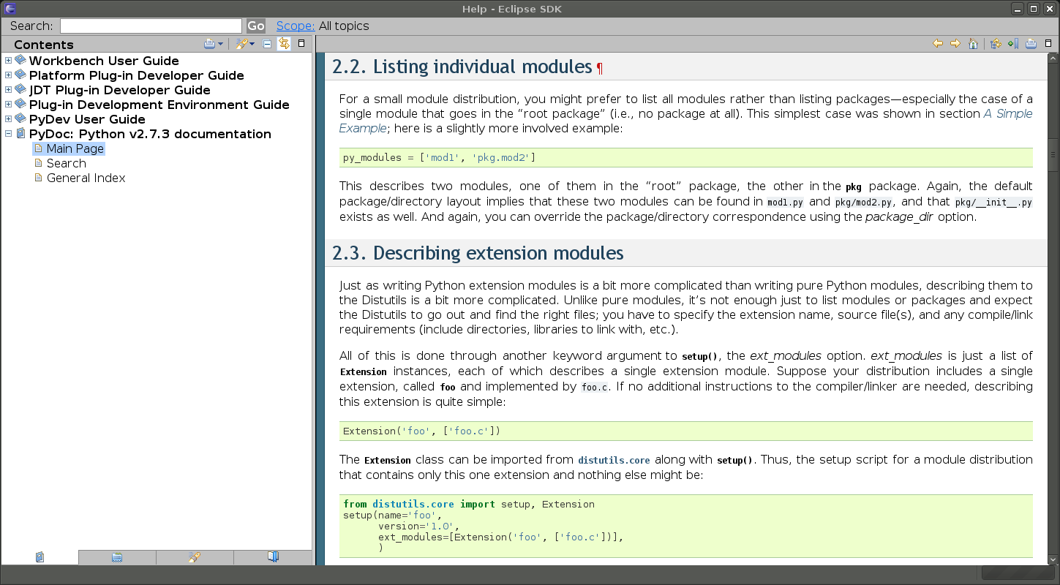Expand the Workbench User Guide node
Image resolution: width=1060 pixels, height=585 pixels.
point(8,61)
